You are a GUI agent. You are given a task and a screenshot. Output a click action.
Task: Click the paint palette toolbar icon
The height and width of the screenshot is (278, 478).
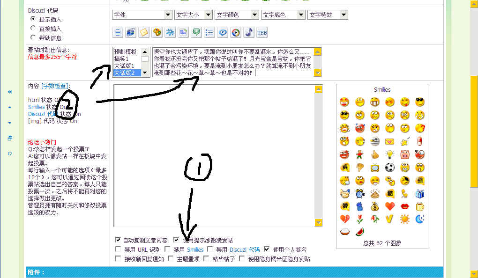pos(157,32)
